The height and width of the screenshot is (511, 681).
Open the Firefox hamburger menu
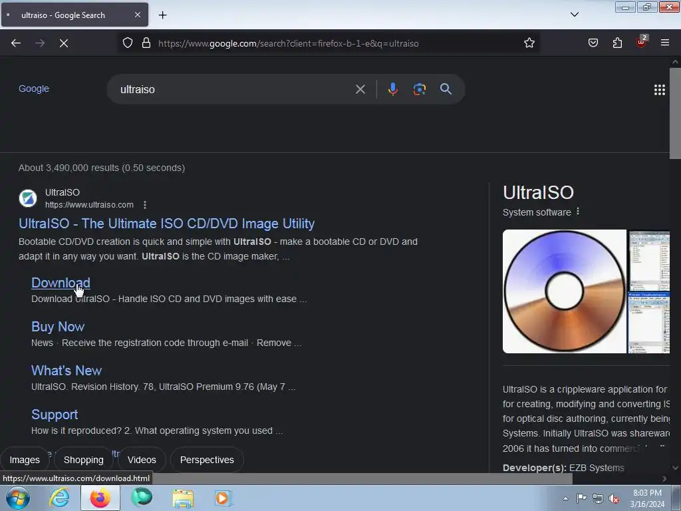665,43
